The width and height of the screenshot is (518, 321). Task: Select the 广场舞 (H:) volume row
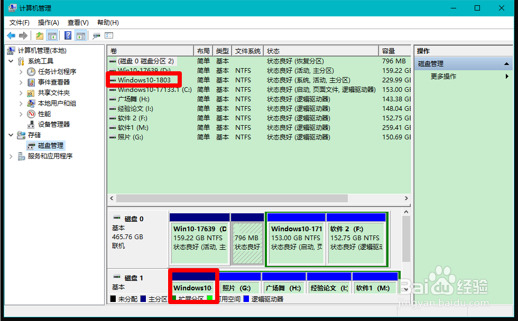[x=259, y=99]
